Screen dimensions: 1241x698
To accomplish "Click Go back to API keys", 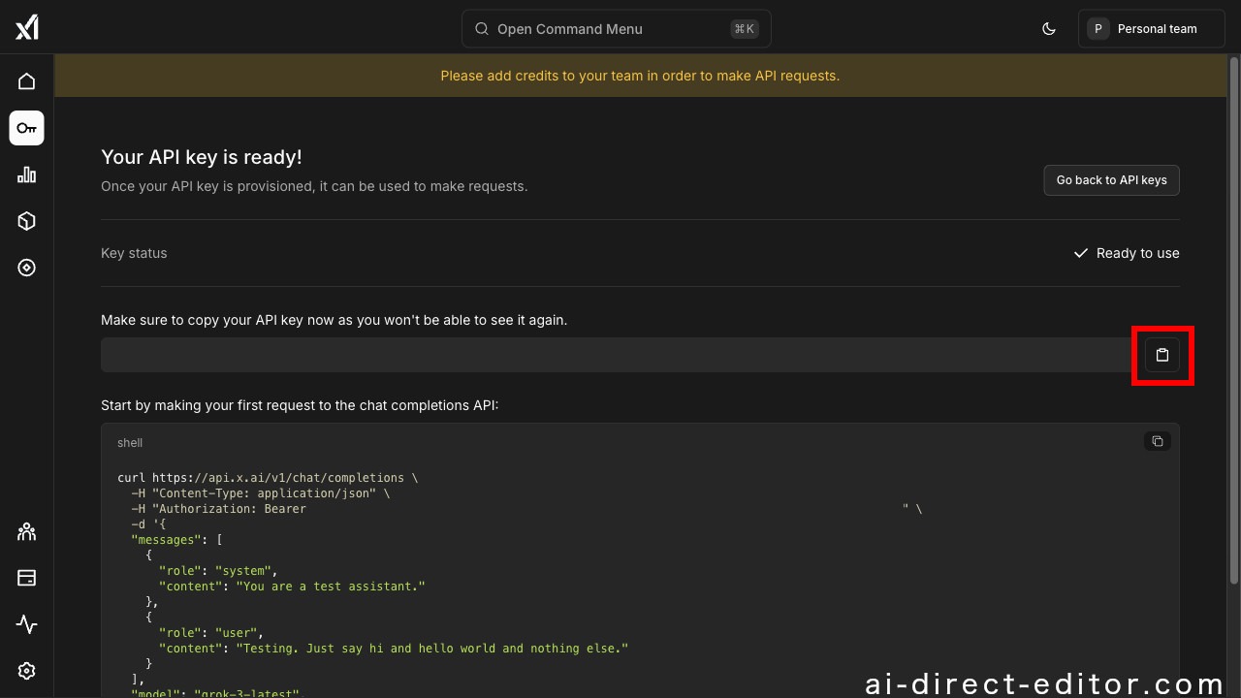I will tap(1112, 180).
